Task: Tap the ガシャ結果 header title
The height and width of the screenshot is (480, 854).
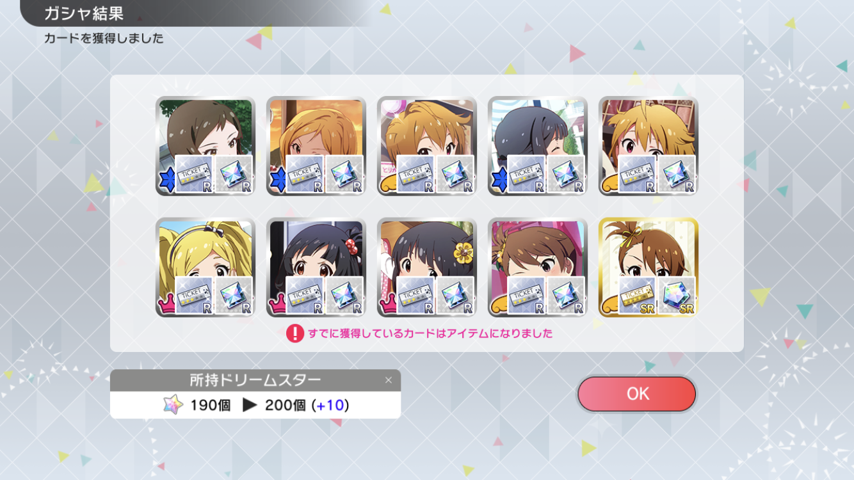Action: click(x=84, y=13)
